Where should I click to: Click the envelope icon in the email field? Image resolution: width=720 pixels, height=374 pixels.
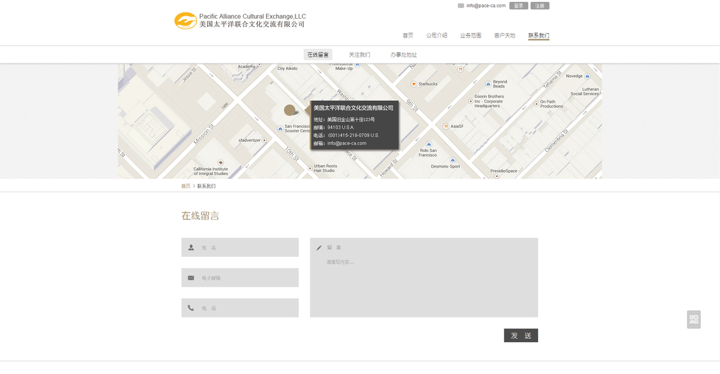point(191,277)
